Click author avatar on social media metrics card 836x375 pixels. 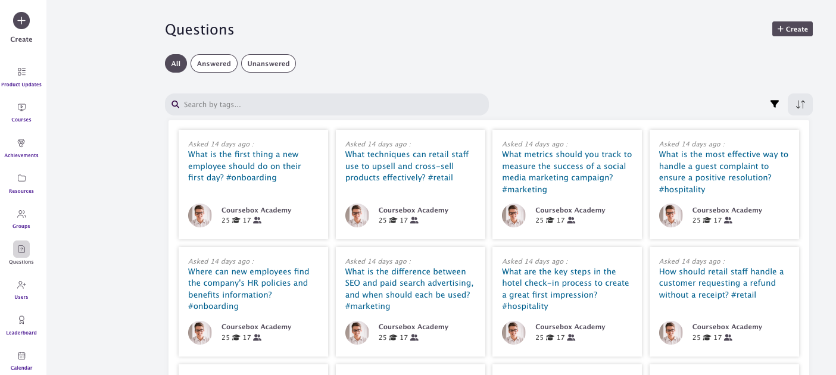pos(514,215)
